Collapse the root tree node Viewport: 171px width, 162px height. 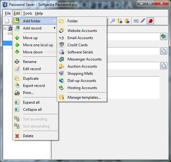[x=5, y=29]
